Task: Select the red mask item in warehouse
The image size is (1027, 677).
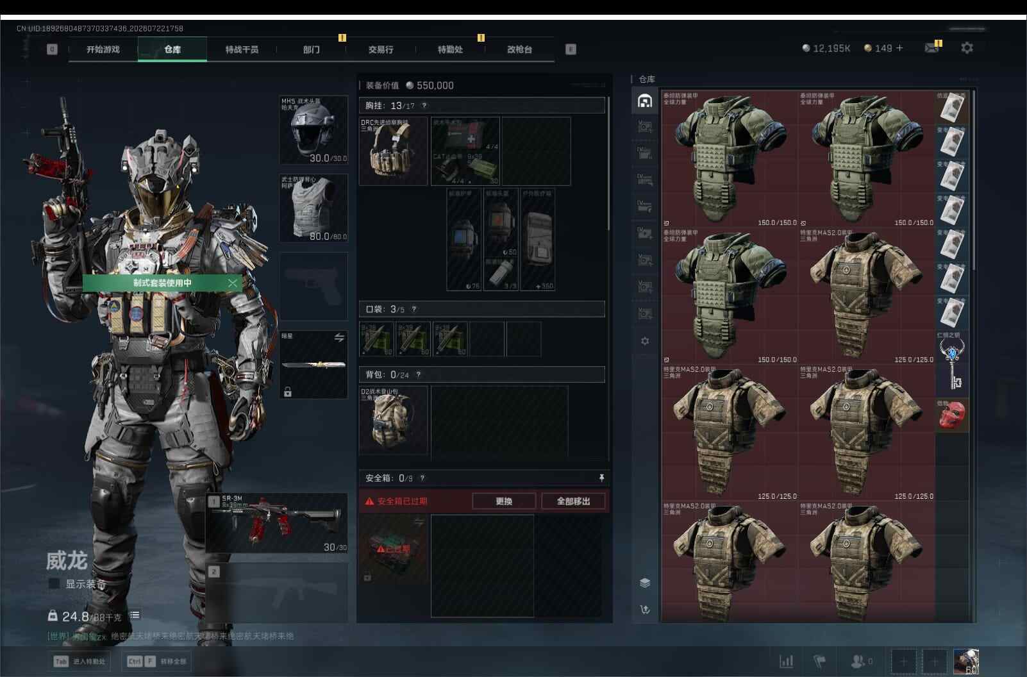Action: pos(952,415)
